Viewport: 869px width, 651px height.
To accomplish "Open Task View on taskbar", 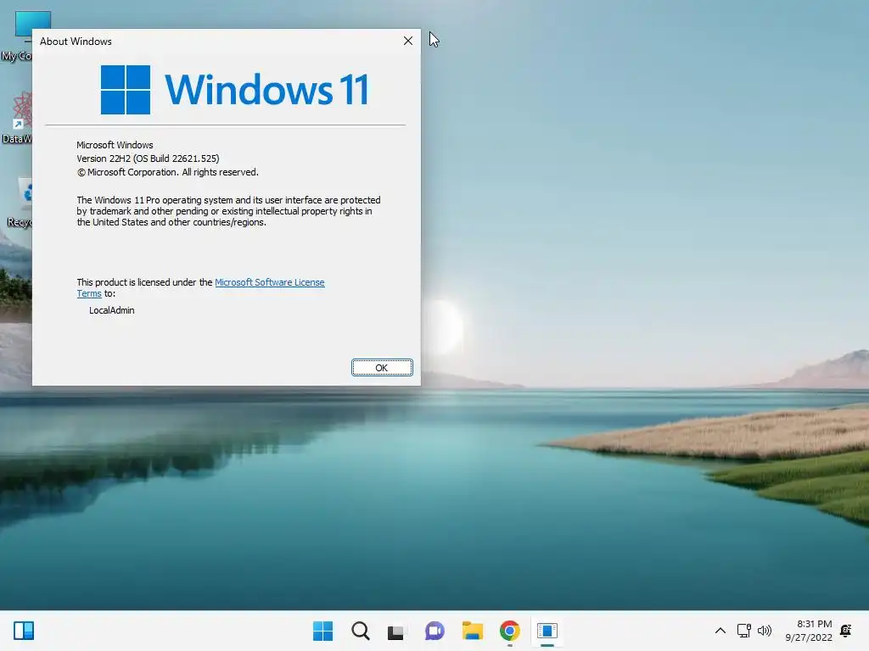I will 395,631.
